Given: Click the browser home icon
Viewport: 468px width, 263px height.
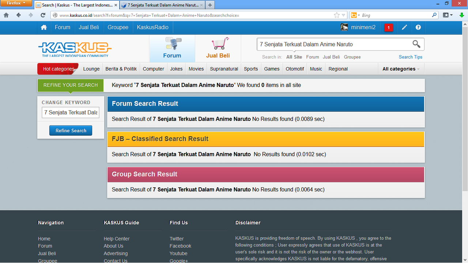Looking at the screenshot, I should (6, 15).
